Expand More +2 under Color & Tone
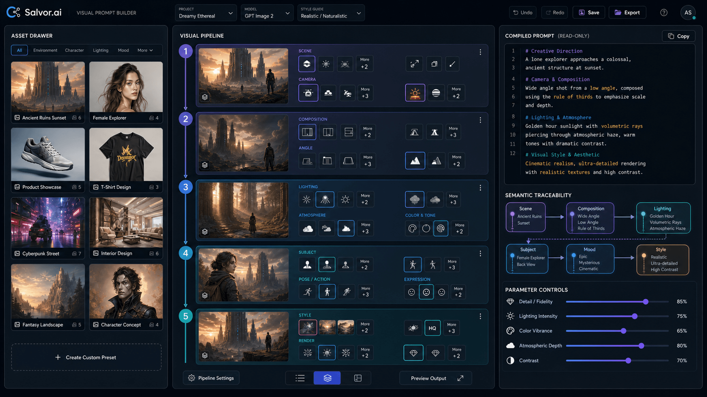This screenshot has width=707, height=397. 459,228
